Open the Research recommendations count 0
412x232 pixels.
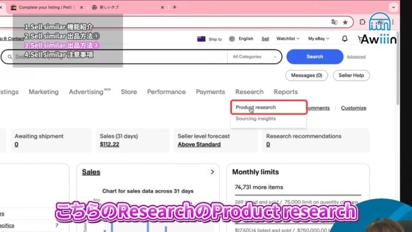tap(268, 144)
